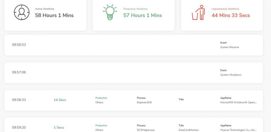Click the "Process" heading in the 09:59:20 row

tap(141, 126)
